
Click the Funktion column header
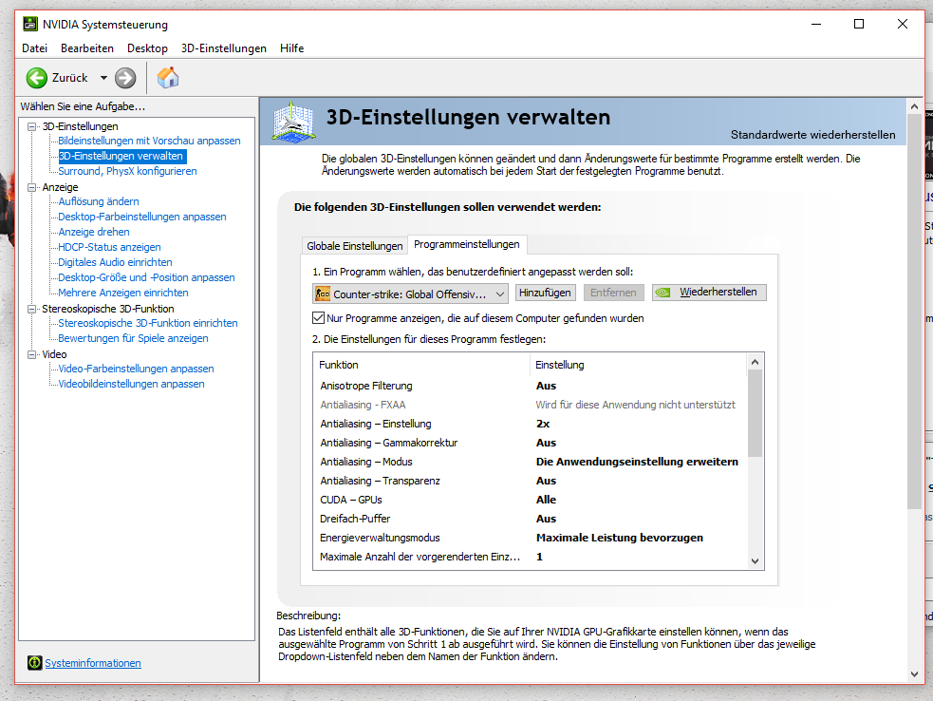(x=421, y=365)
